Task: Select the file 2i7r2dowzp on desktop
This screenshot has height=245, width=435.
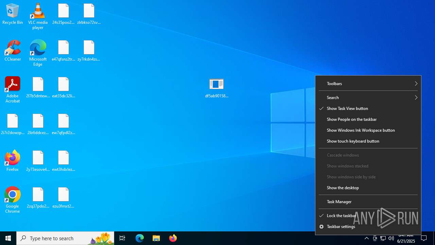Action: (13, 125)
